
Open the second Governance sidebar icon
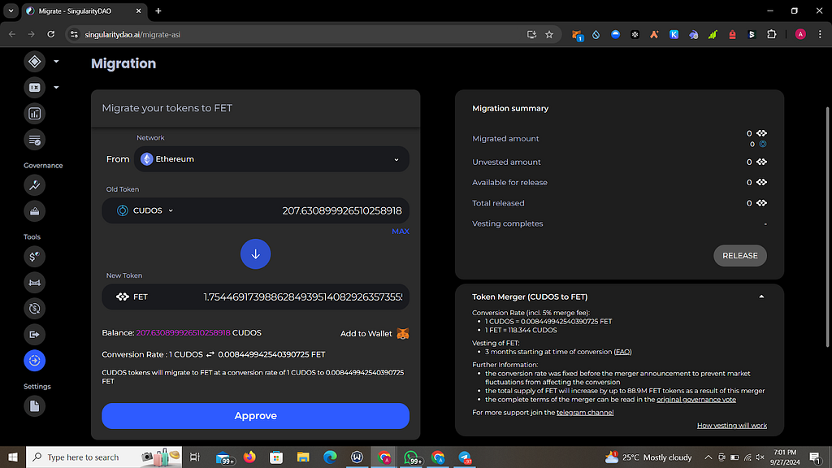coord(34,211)
